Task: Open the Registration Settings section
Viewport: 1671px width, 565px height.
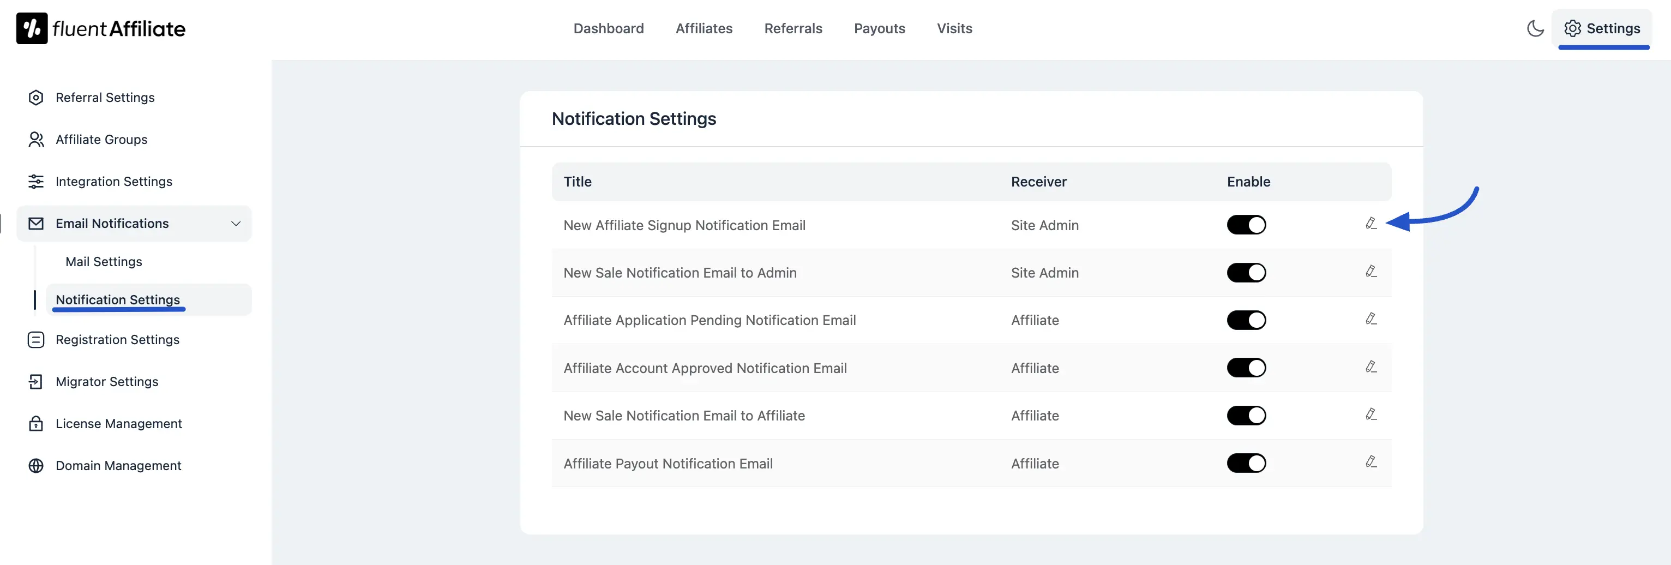Action: 117,339
